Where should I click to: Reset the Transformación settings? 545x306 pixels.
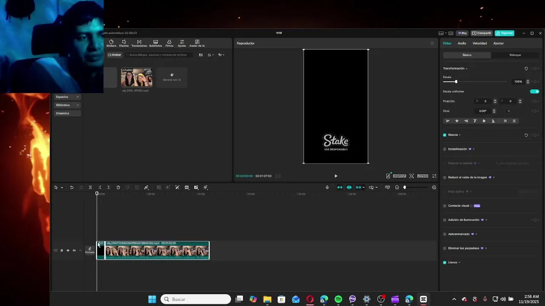pos(526,68)
